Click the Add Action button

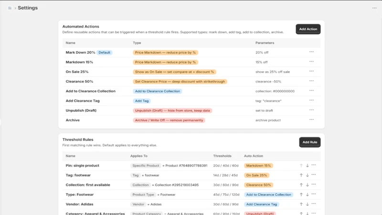(308, 29)
